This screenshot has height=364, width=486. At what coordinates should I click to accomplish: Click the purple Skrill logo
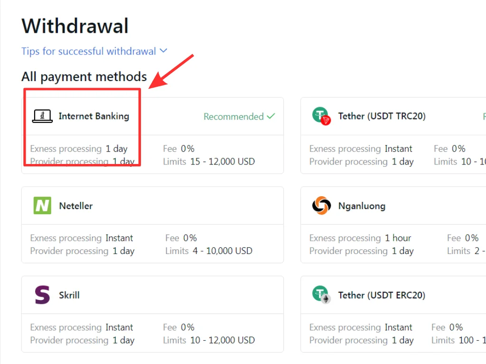(42, 295)
